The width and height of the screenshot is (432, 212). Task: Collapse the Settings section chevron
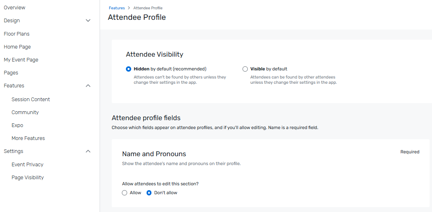88,151
